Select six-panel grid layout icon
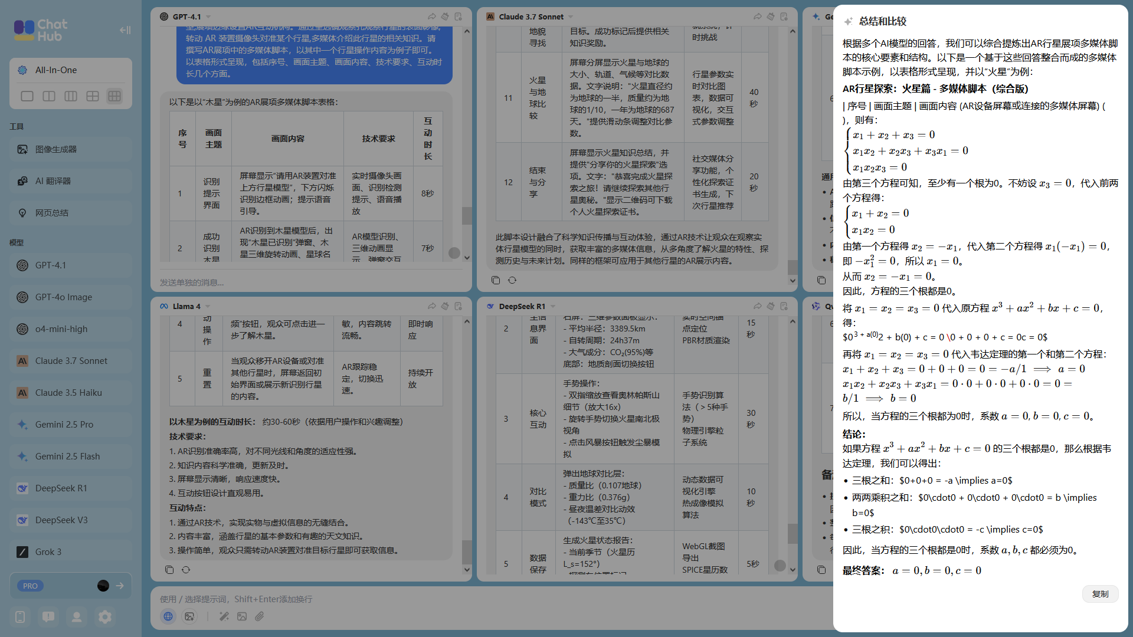Image resolution: width=1133 pixels, height=637 pixels. coord(114,96)
